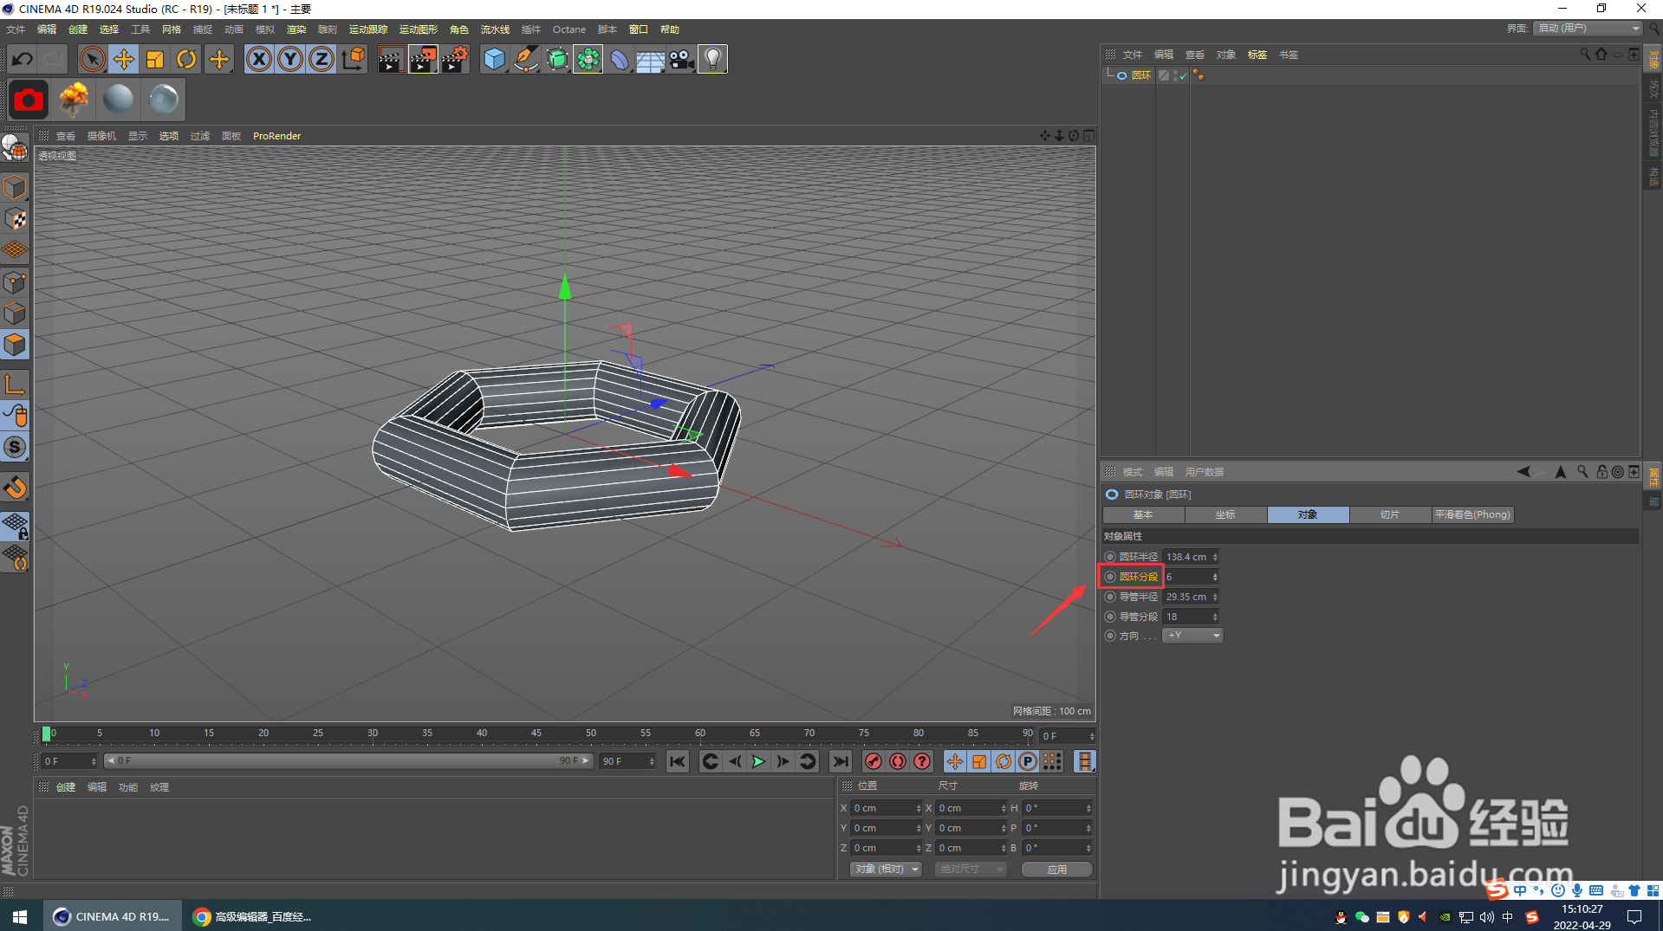
Task: Open the 方向 +Y dropdown
Action: pos(1192,636)
